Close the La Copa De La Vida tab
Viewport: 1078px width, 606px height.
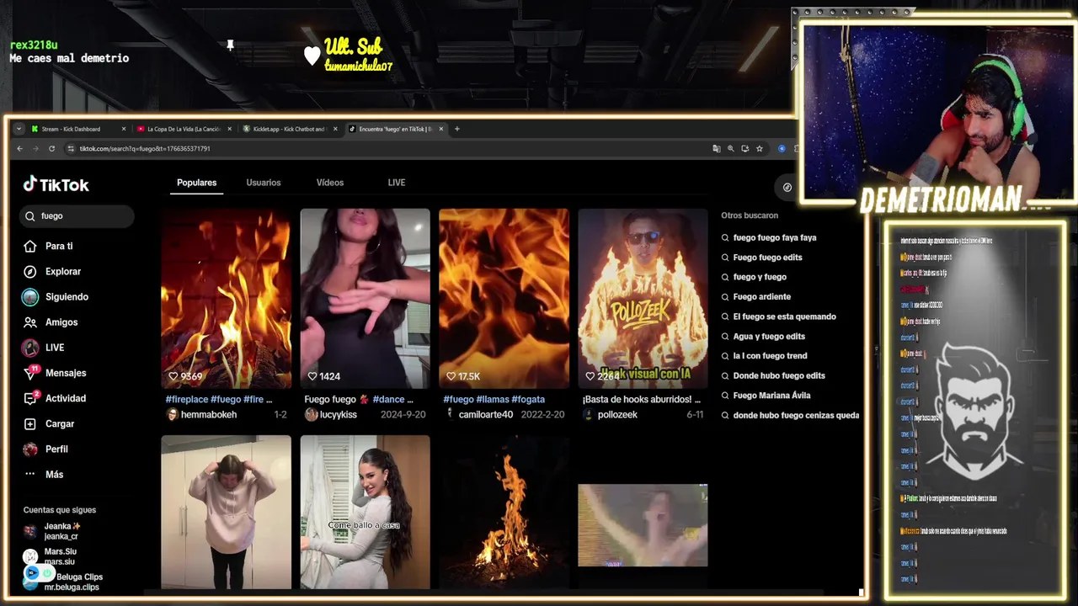[x=229, y=129]
